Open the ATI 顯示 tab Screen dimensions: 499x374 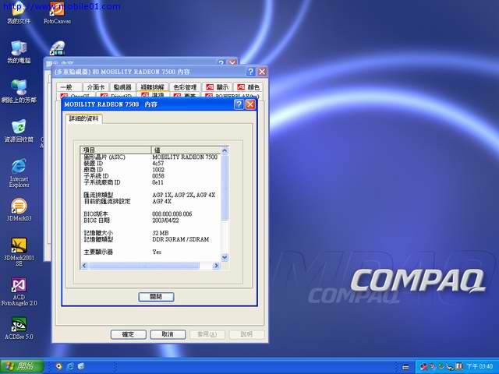pyautogui.click(x=218, y=86)
